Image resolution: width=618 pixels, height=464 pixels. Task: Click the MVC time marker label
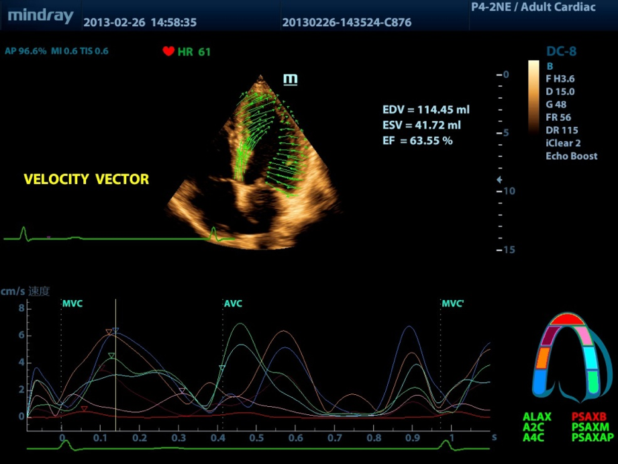coord(72,304)
